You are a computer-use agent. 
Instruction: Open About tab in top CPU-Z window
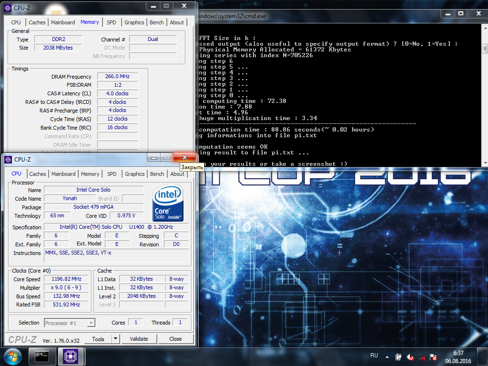pos(177,22)
